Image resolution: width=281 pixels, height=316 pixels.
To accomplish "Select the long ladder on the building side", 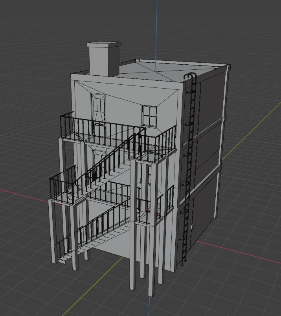I will (x=189, y=169).
